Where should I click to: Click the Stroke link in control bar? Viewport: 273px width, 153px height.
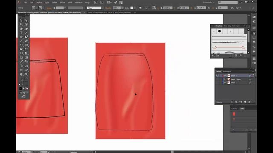(x=49, y=8)
